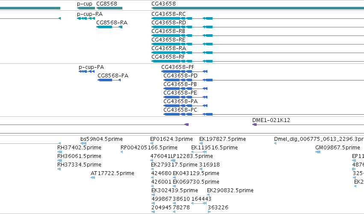The image size is (364, 214).
Task: Select transcript CG43658-RC
Action: point(168,14)
